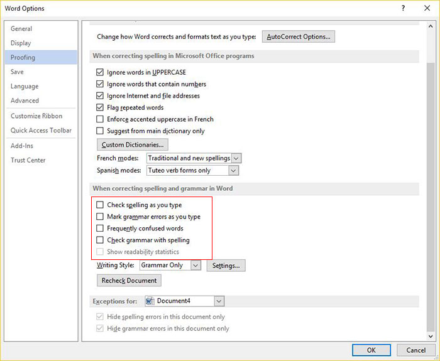
Task: Click Show readability statistics checkbox
Action: [x=100, y=252]
